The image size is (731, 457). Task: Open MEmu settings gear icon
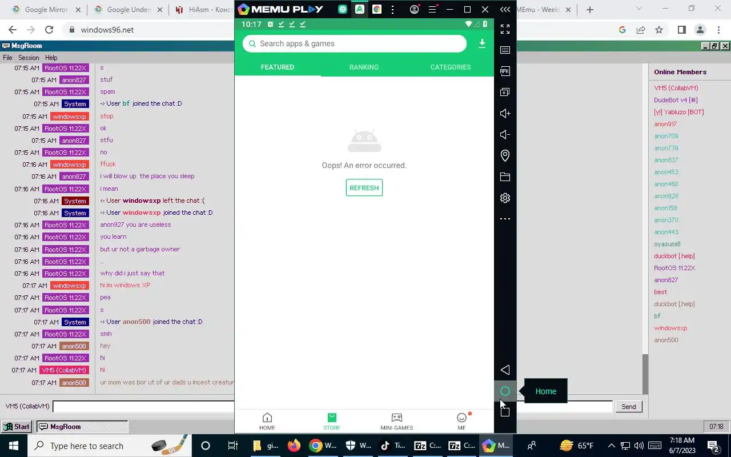505,198
